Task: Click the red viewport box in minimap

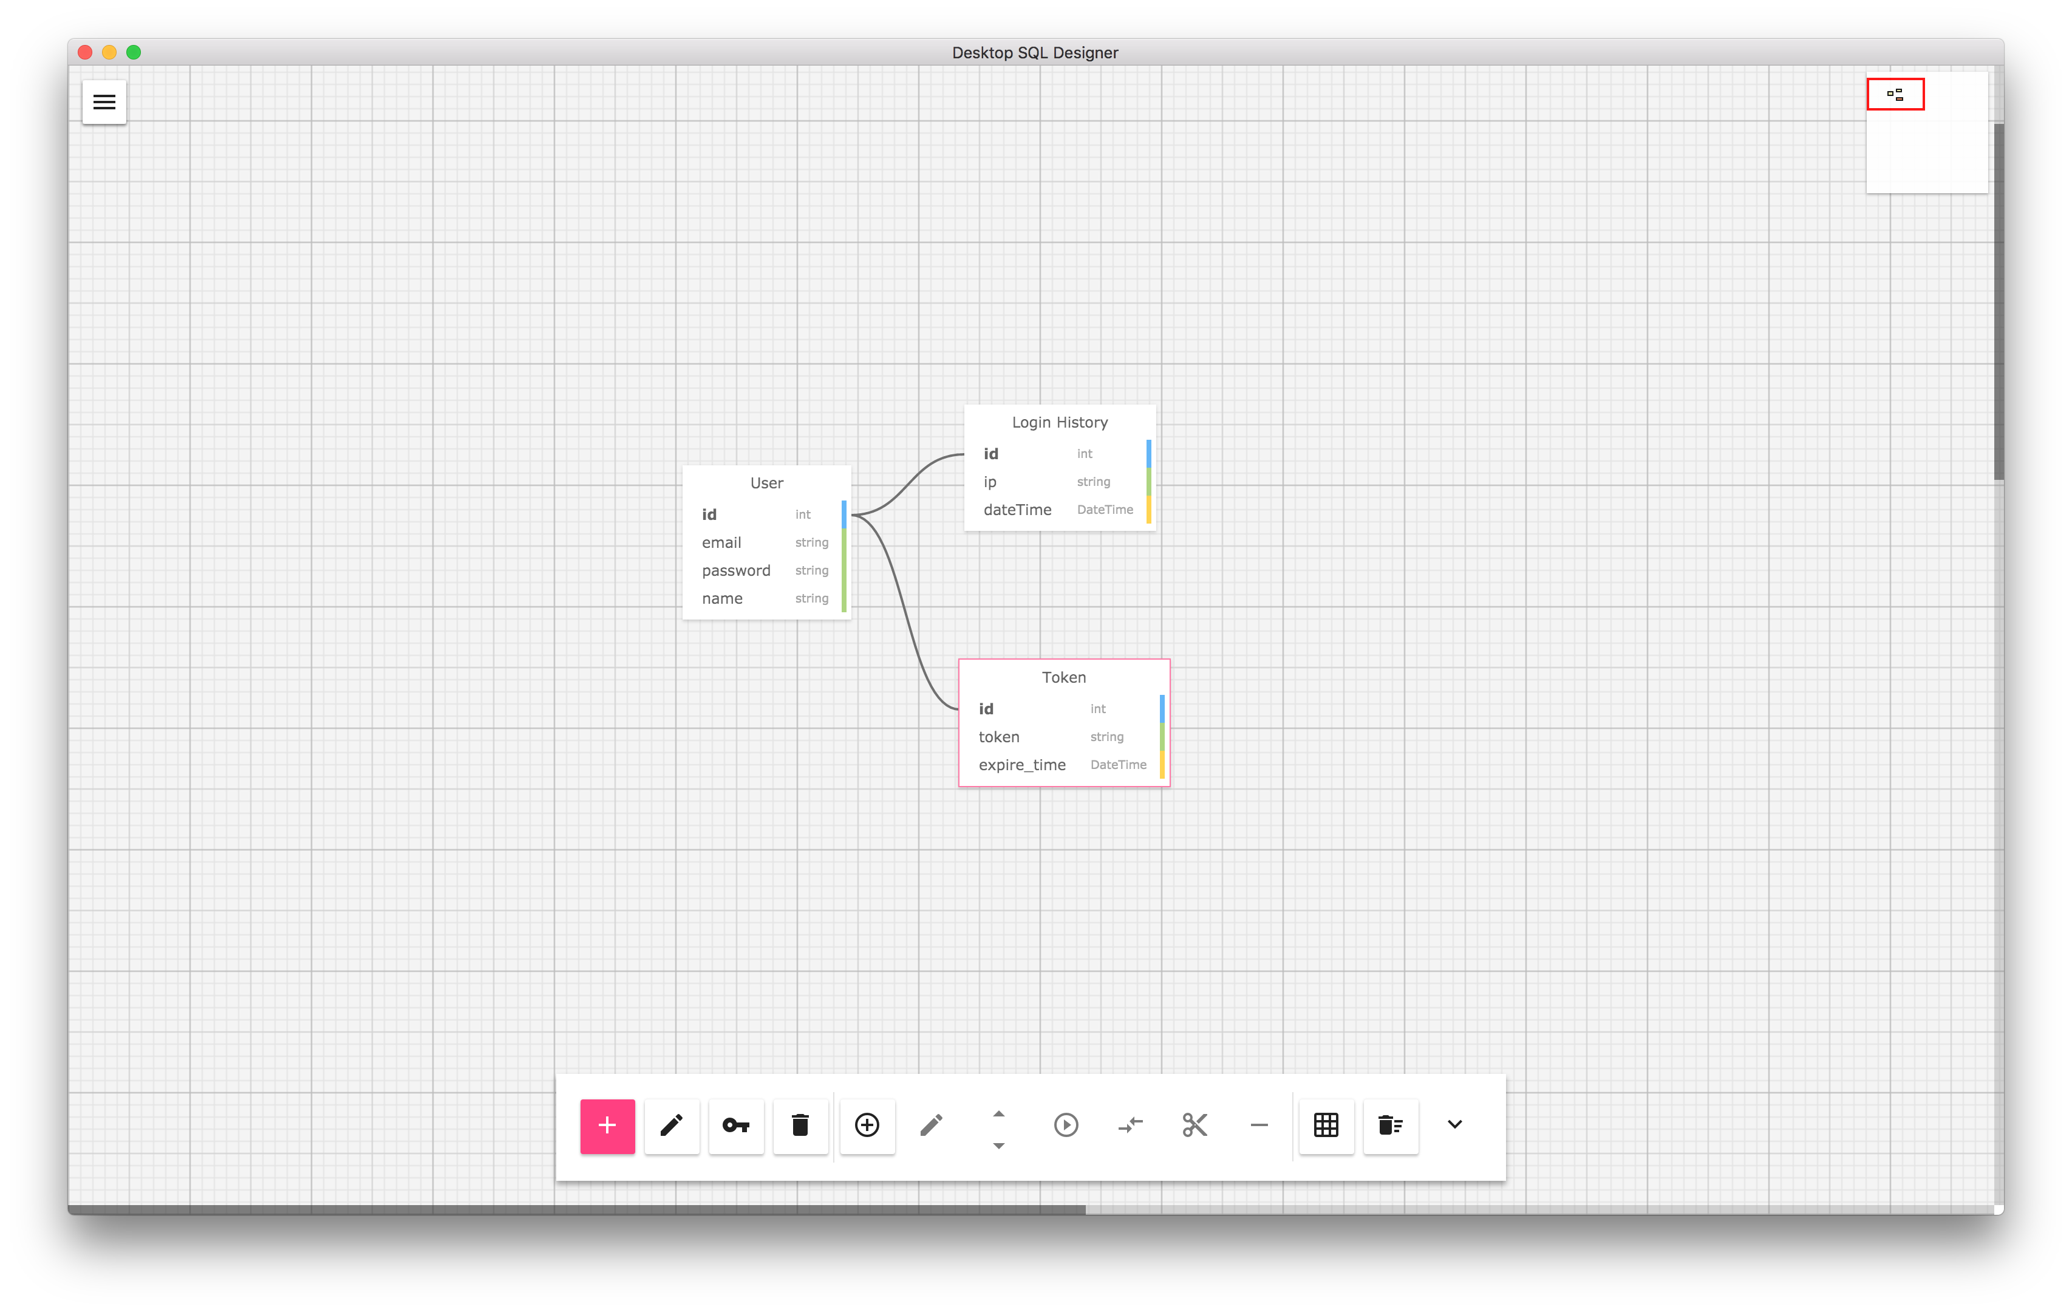Action: click(x=1895, y=95)
